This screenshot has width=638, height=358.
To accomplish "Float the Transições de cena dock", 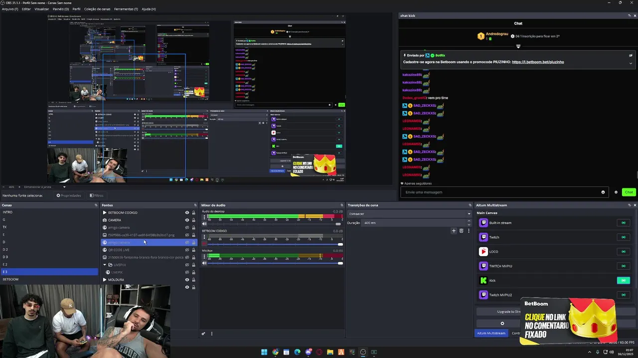I will 470,205.
